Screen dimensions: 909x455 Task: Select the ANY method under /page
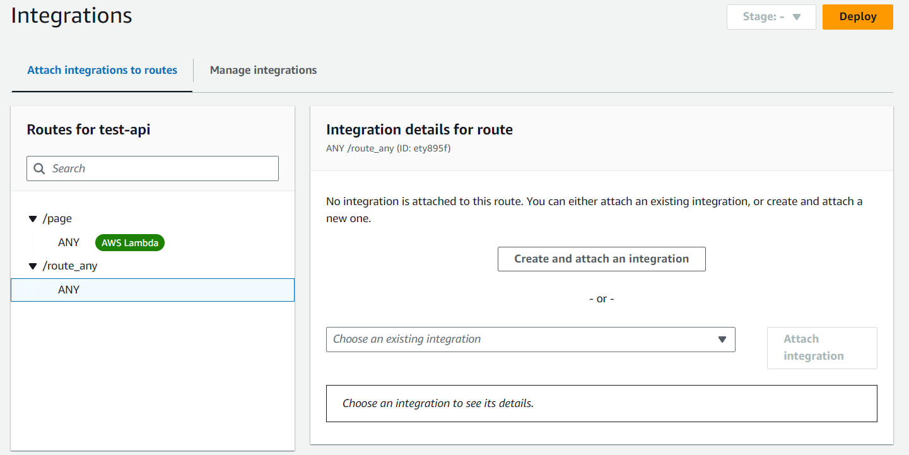(69, 243)
